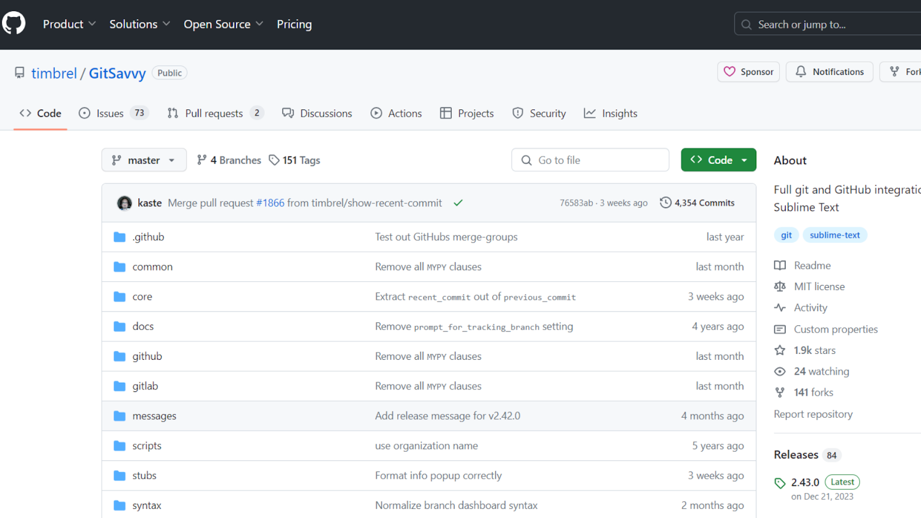Click the GitHub Octocat logo
Screen dimensions: 921x518
[14, 23]
